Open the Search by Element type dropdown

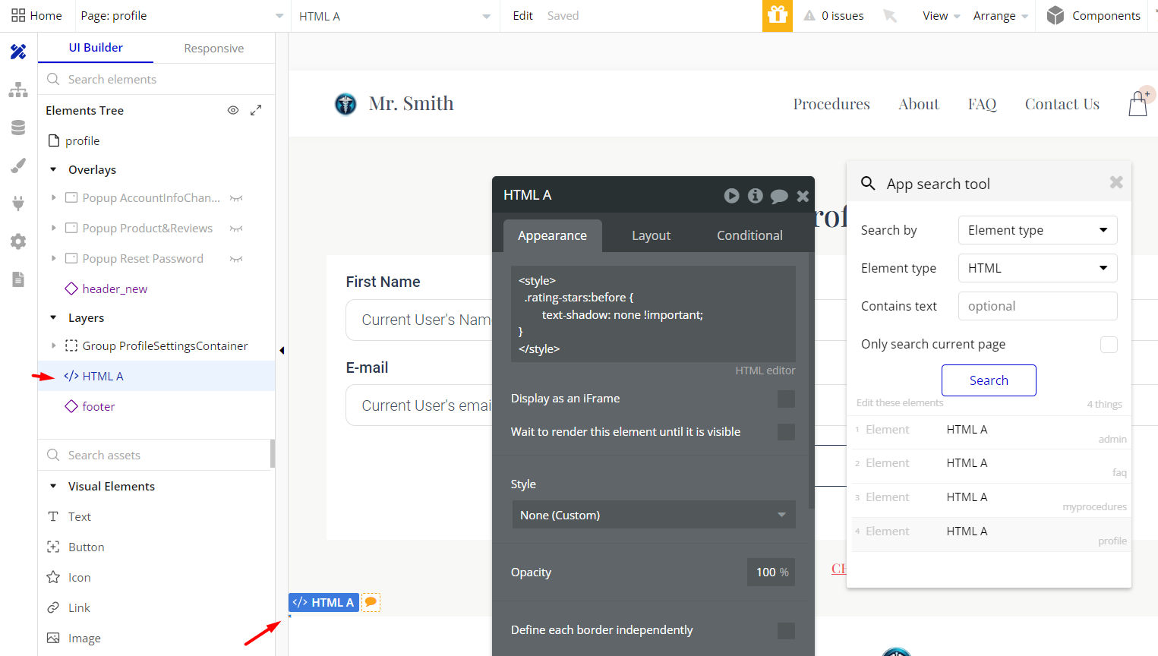1037,230
